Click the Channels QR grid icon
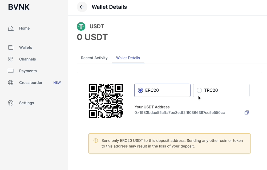267x170 pixels. click(x=11, y=59)
